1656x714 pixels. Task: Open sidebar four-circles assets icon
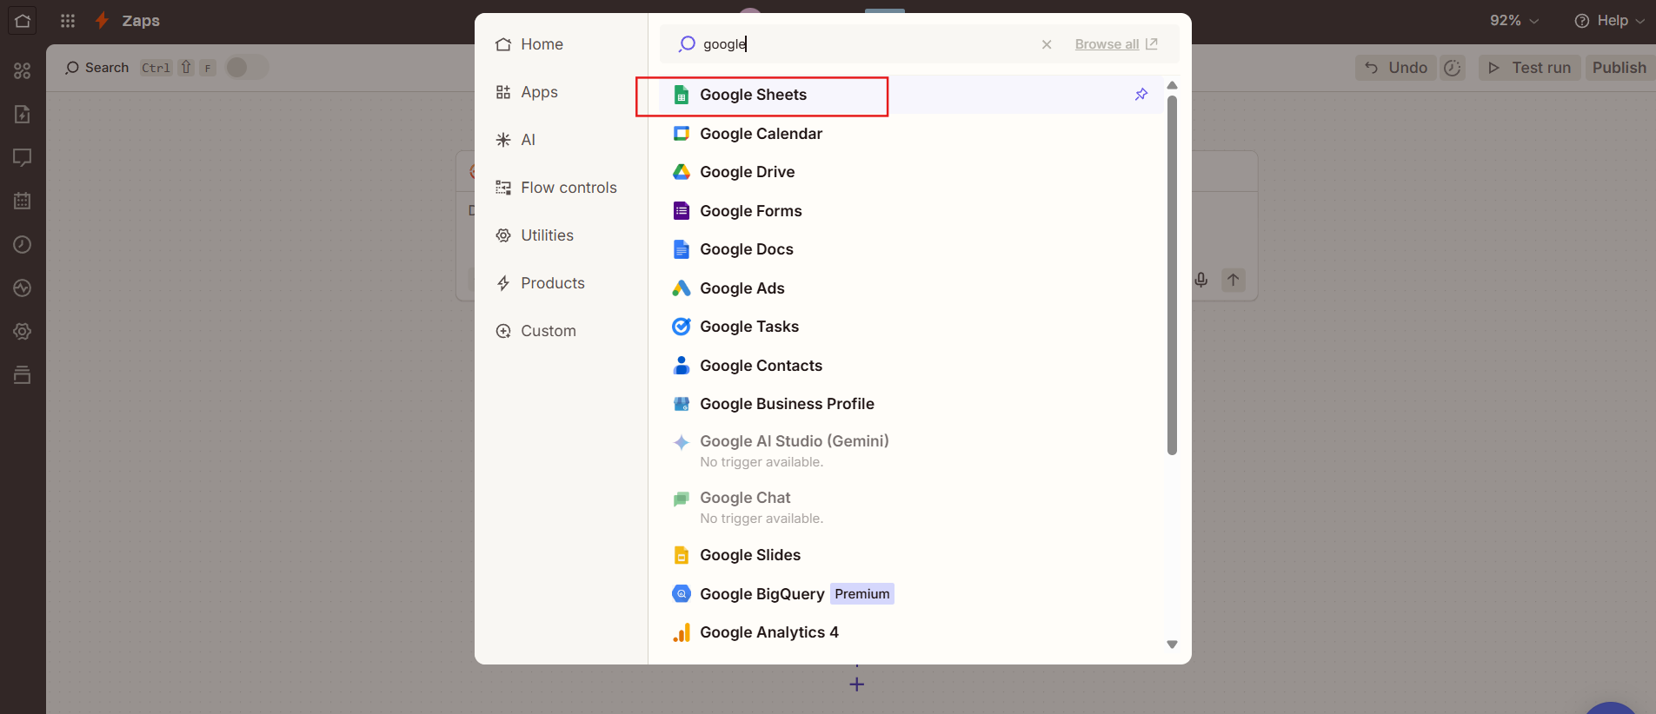pyautogui.click(x=23, y=71)
